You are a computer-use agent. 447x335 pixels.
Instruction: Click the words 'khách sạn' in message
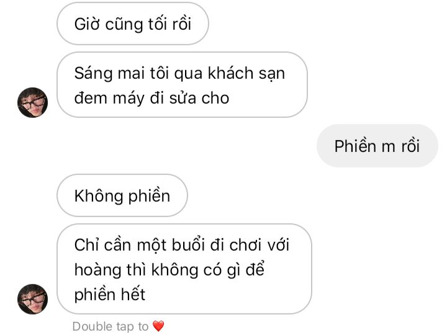(x=246, y=73)
